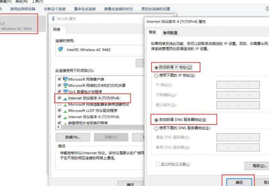Click the shield icon in WLAN 属性 title bar
The image size is (269, 186).
pos(54,19)
